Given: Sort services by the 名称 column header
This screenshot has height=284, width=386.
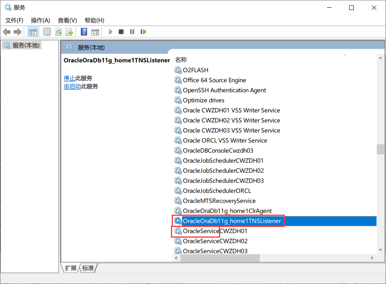Looking at the screenshot, I should [x=181, y=59].
